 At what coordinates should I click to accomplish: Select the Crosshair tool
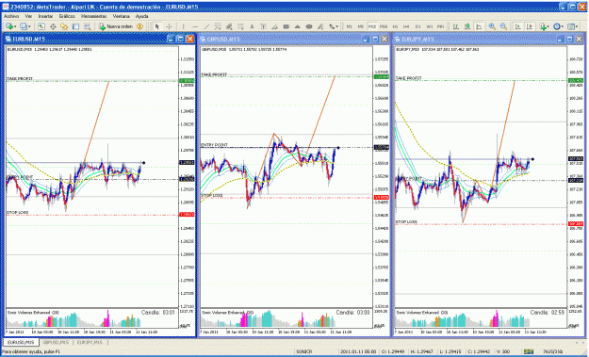tap(169, 26)
